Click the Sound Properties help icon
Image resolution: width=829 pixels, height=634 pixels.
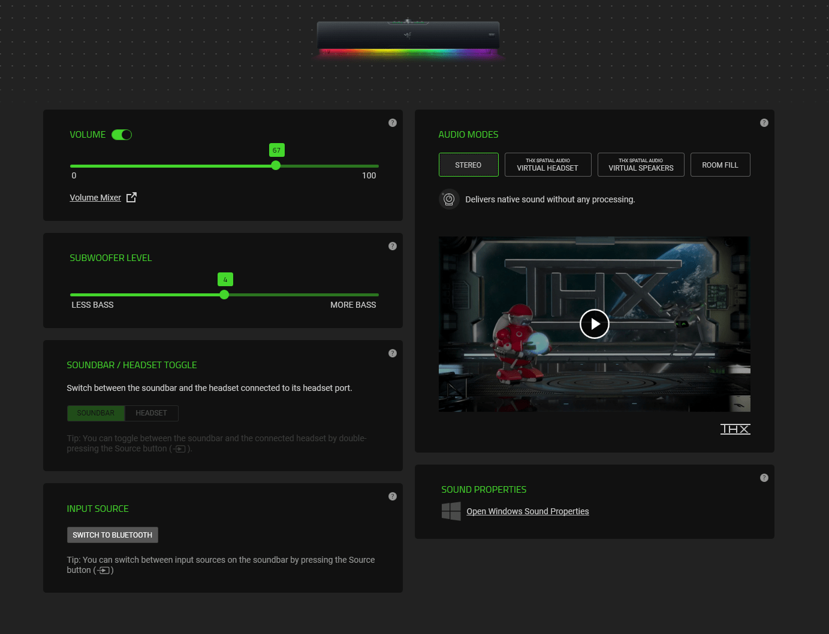click(x=764, y=478)
